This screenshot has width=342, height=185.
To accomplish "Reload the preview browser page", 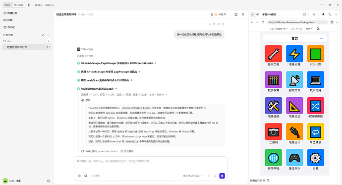I will [263, 22].
